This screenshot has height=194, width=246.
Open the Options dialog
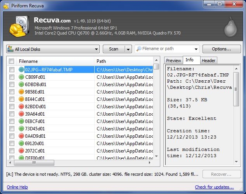pyautogui.click(x=222, y=49)
